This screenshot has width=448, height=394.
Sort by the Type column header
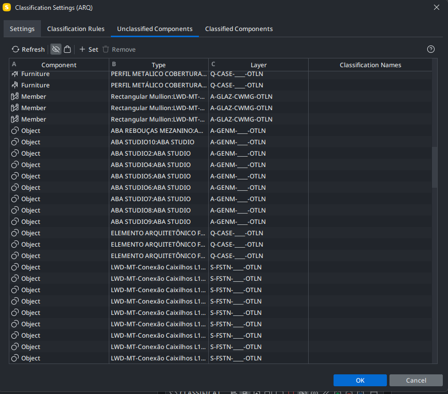158,65
